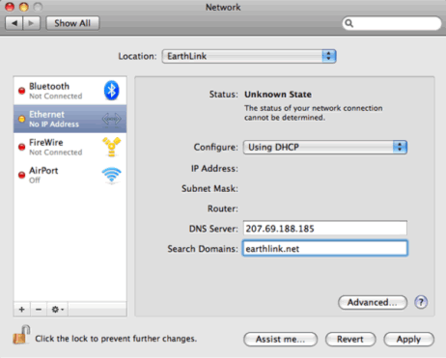Click the yellow status dot beside Ethernet
The image size is (446, 358).
pyautogui.click(x=21, y=119)
